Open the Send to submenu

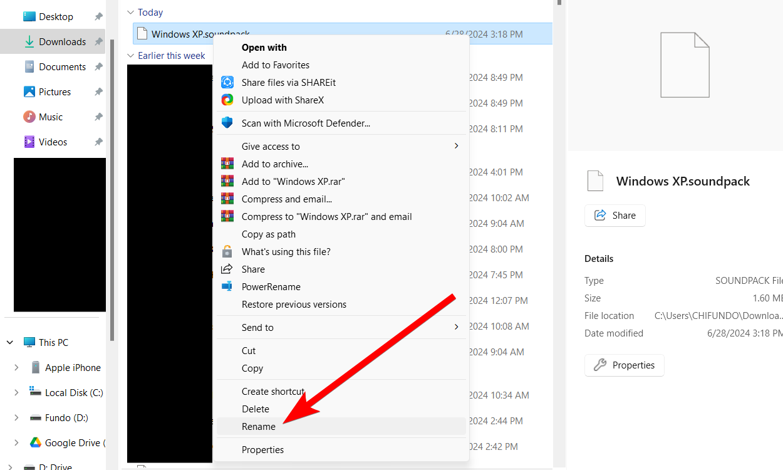[x=341, y=327]
